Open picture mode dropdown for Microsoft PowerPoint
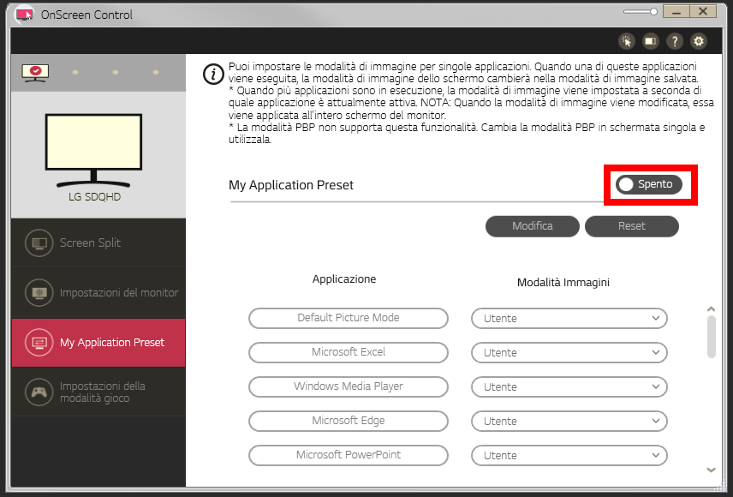The image size is (733, 497). pyautogui.click(x=569, y=455)
